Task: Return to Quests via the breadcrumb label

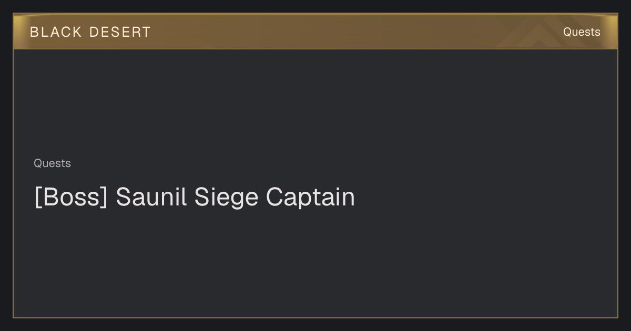Action: [x=52, y=163]
